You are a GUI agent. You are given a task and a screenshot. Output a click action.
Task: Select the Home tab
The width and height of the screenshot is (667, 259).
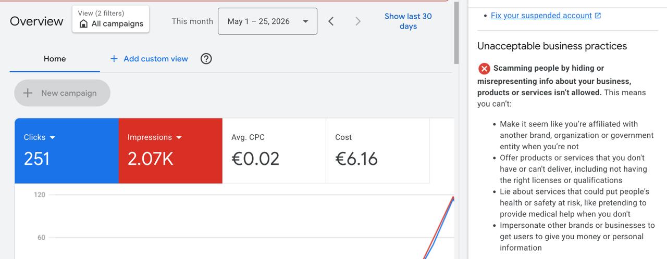pos(55,59)
